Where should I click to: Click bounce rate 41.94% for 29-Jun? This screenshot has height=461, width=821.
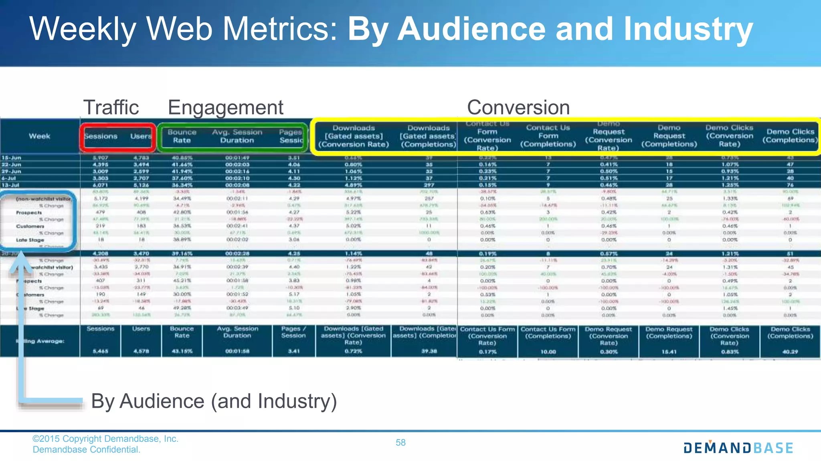[182, 171]
